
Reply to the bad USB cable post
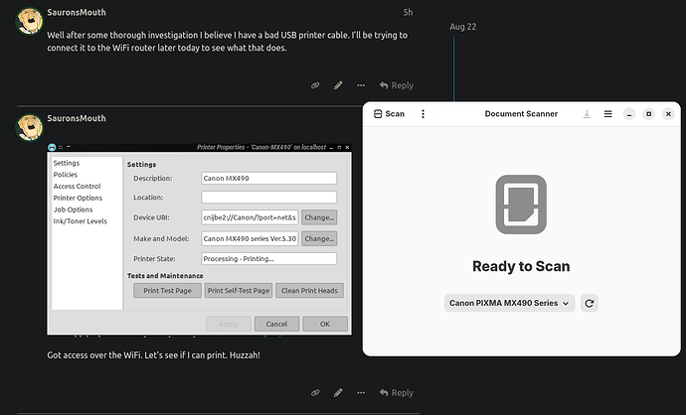395,85
